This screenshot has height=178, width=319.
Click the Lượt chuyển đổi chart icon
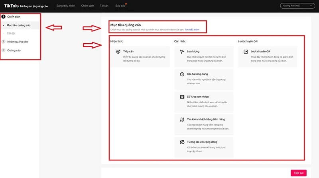click(x=246, y=51)
